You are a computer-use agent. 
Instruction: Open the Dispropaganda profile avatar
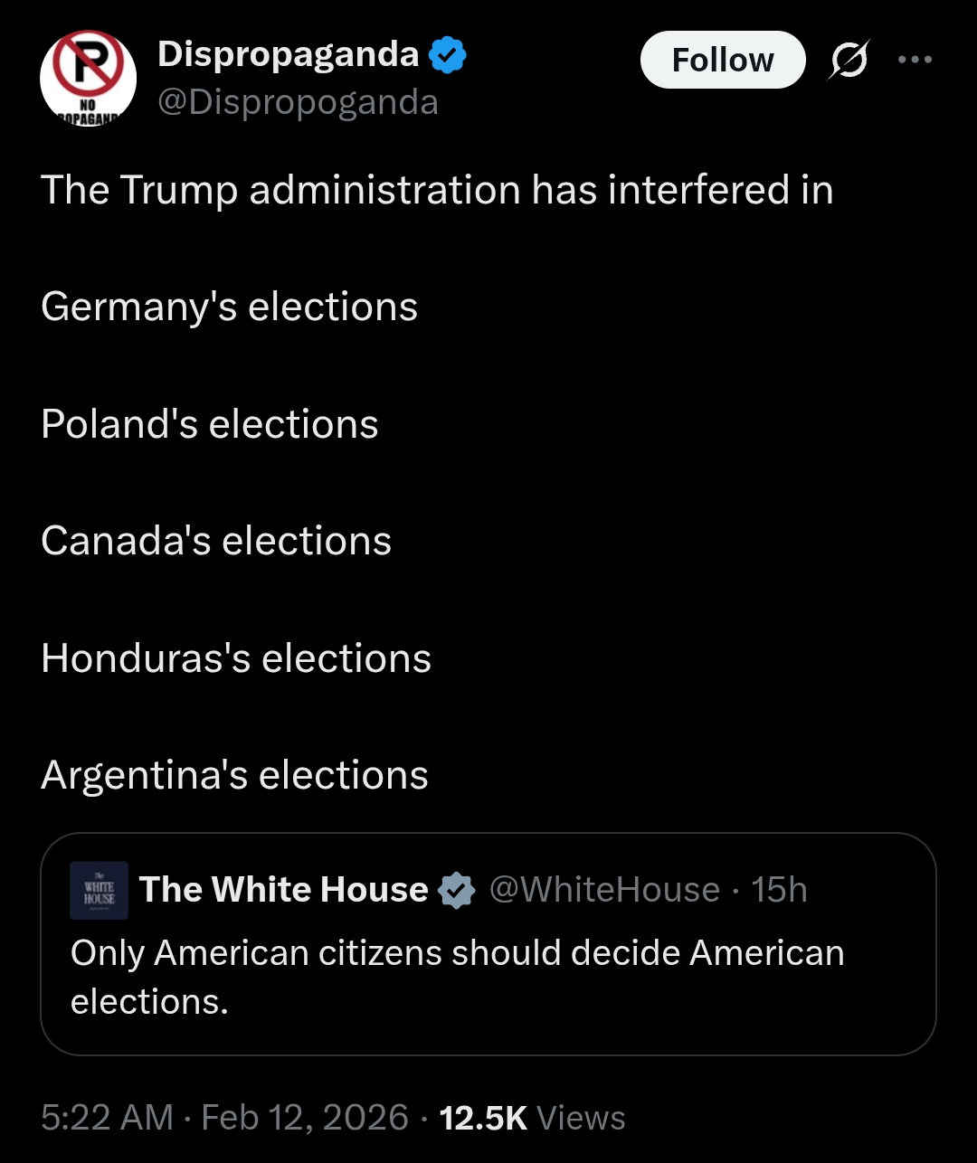[88, 79]
